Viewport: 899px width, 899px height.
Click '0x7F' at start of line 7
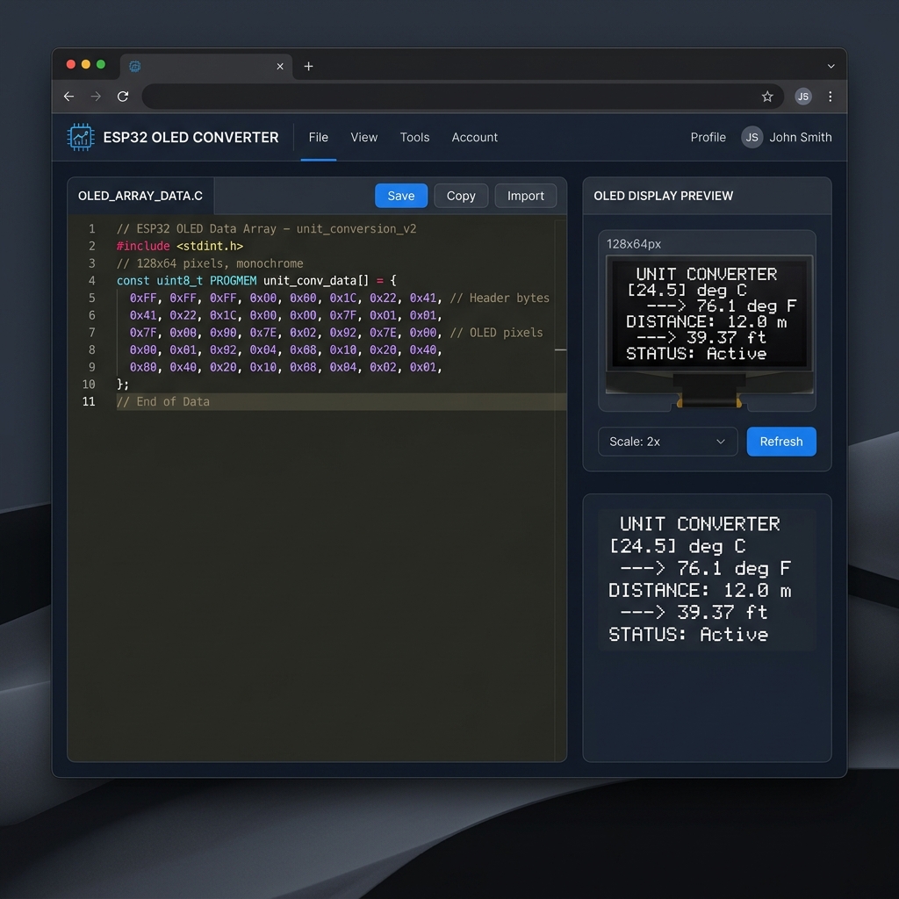(143, 333)
